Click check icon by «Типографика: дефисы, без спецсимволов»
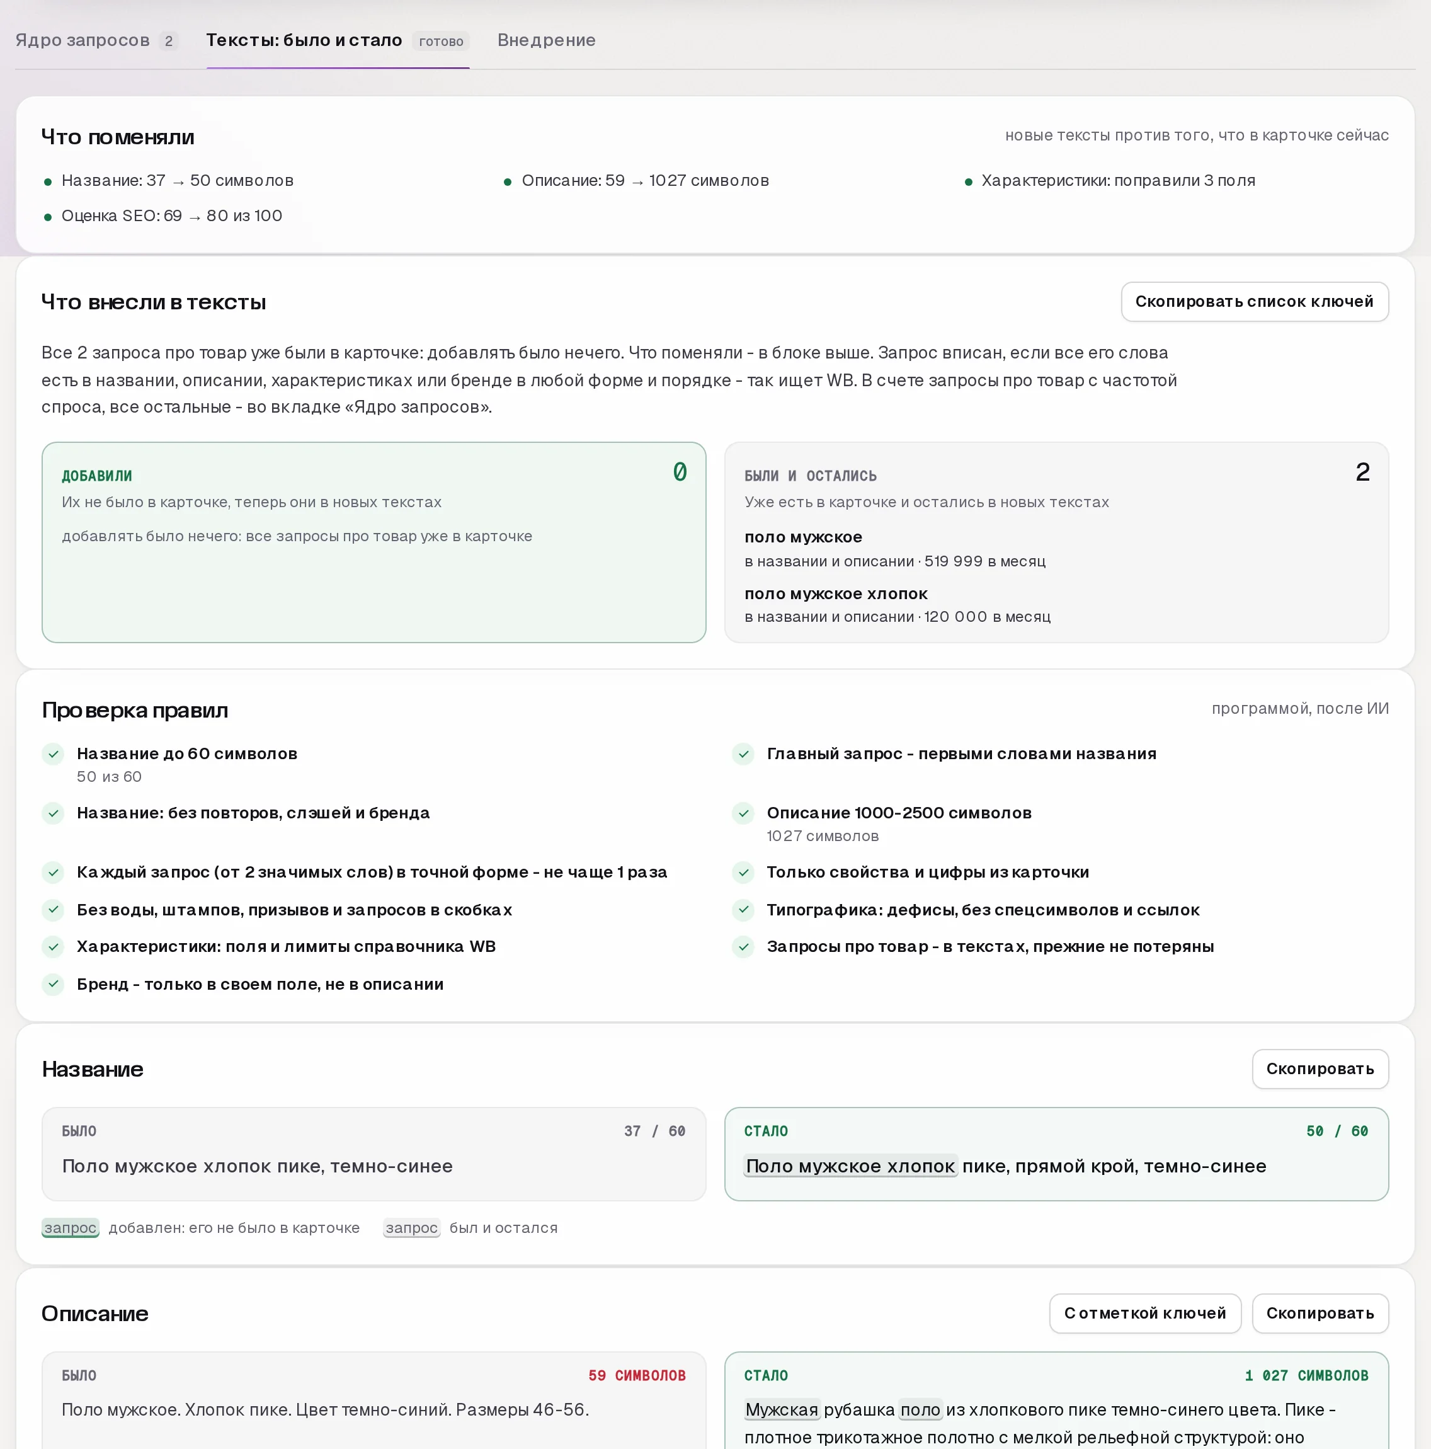This screenshot has width=1431, height=1449. coord(743,910)
